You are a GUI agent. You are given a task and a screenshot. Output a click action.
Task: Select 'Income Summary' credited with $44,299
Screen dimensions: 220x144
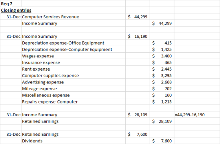[73, 23]
